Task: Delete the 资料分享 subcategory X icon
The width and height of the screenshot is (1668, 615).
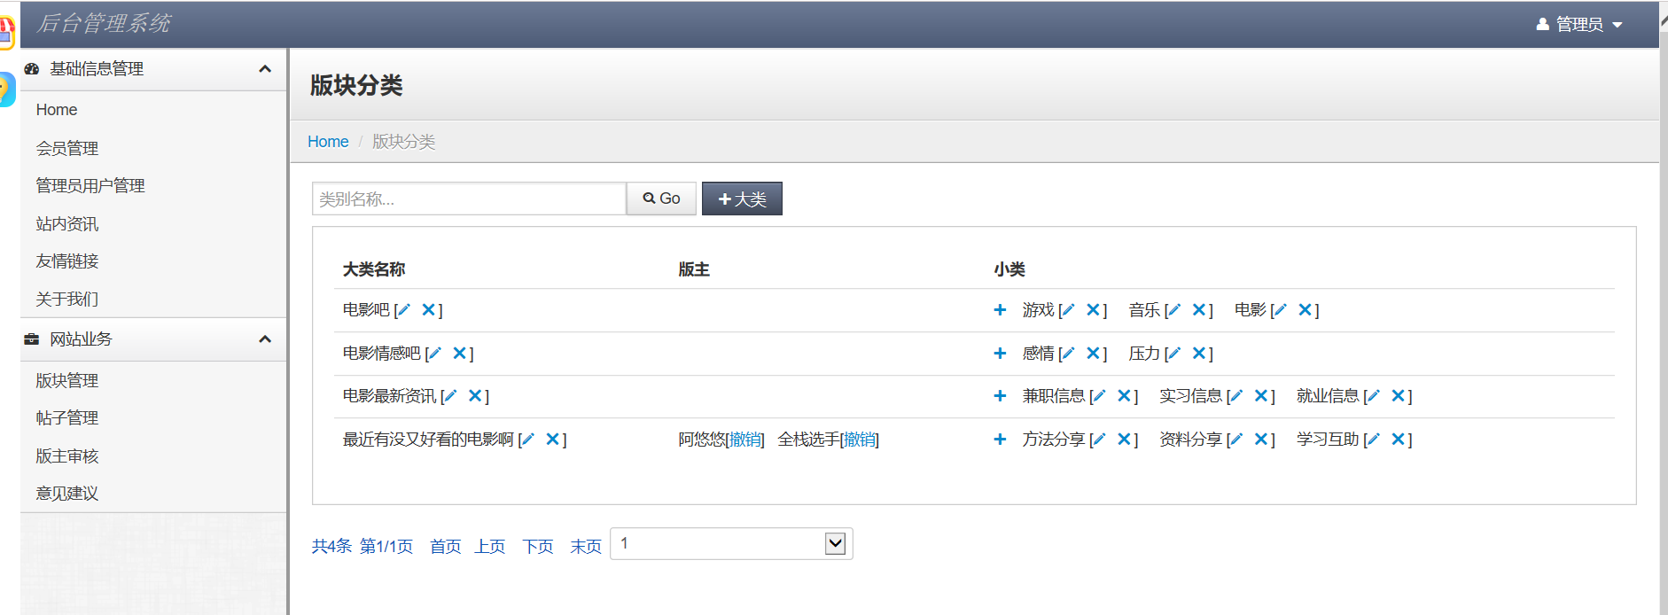Action: coord(1260,440)
